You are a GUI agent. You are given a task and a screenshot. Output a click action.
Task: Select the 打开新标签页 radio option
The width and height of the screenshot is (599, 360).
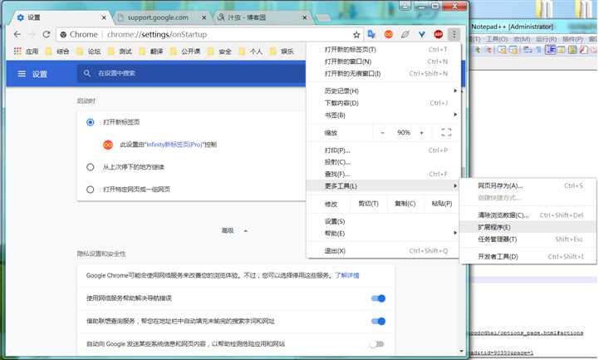coord(91,122)
